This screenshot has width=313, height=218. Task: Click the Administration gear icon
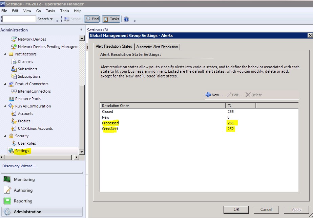click(7, 212)
